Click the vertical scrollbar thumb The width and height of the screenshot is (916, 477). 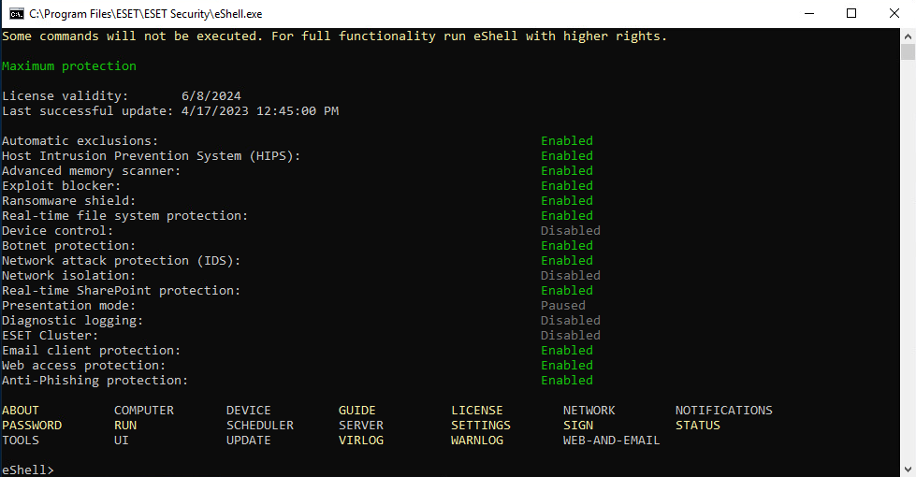pos(908,52)
